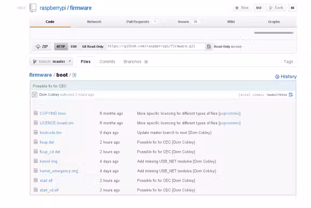The width and height of the screenshot is (311, 208).
Task: Open the branch: master dropdown
Action: tap(51, 62)
